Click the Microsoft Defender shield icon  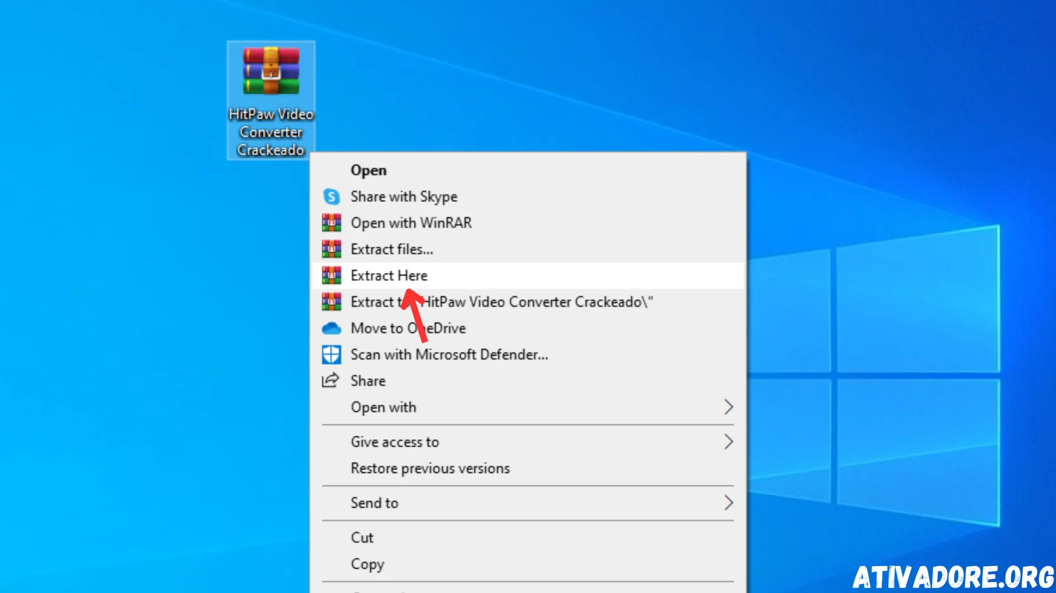click(x=331, y=355)
